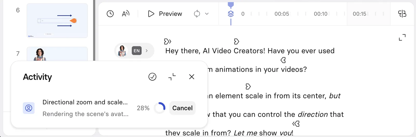416x137 pixels.
Task: Click the timeline layers icon
Action: click(231, 14)
